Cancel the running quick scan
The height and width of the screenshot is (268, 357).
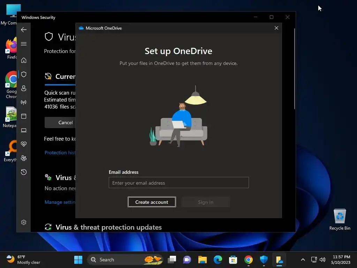(x=60, y=122)
